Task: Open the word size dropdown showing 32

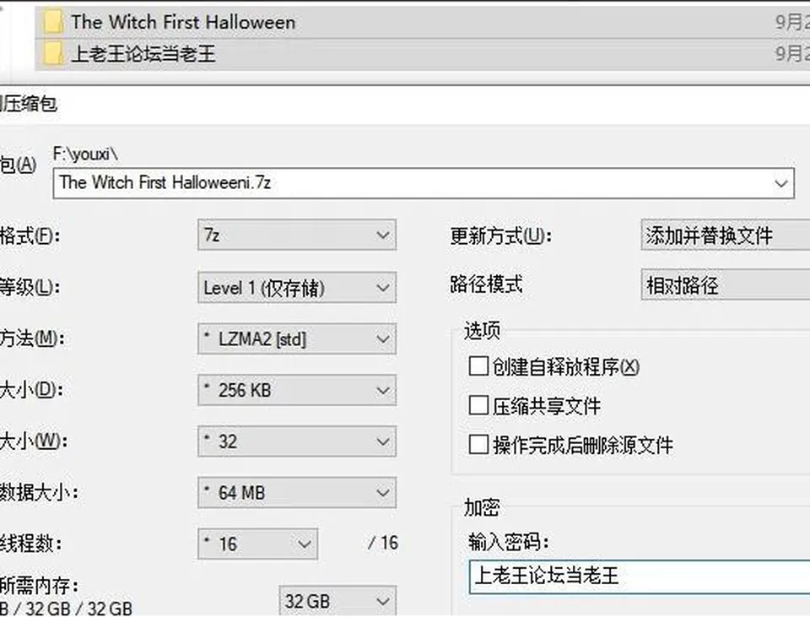Action: [x=296, y=441]
